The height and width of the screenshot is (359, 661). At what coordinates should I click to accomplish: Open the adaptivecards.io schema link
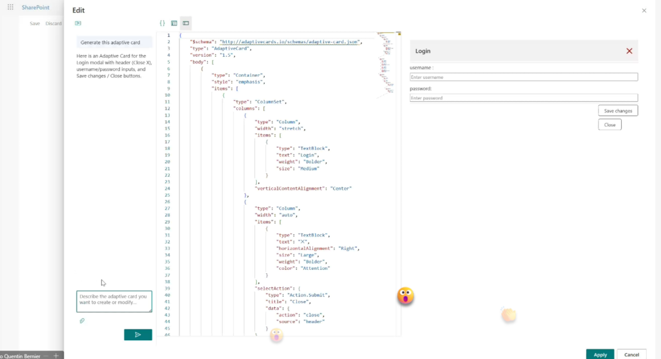click(x=290, y=42)
